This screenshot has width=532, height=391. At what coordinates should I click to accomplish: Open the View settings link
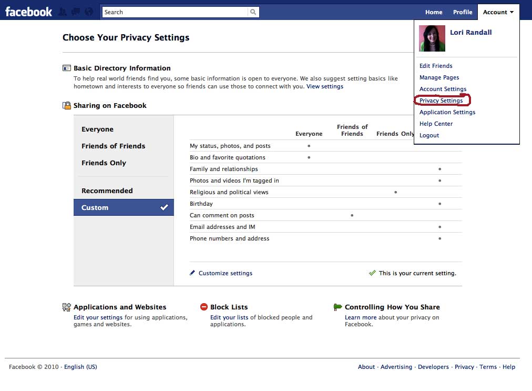[325, 86]
